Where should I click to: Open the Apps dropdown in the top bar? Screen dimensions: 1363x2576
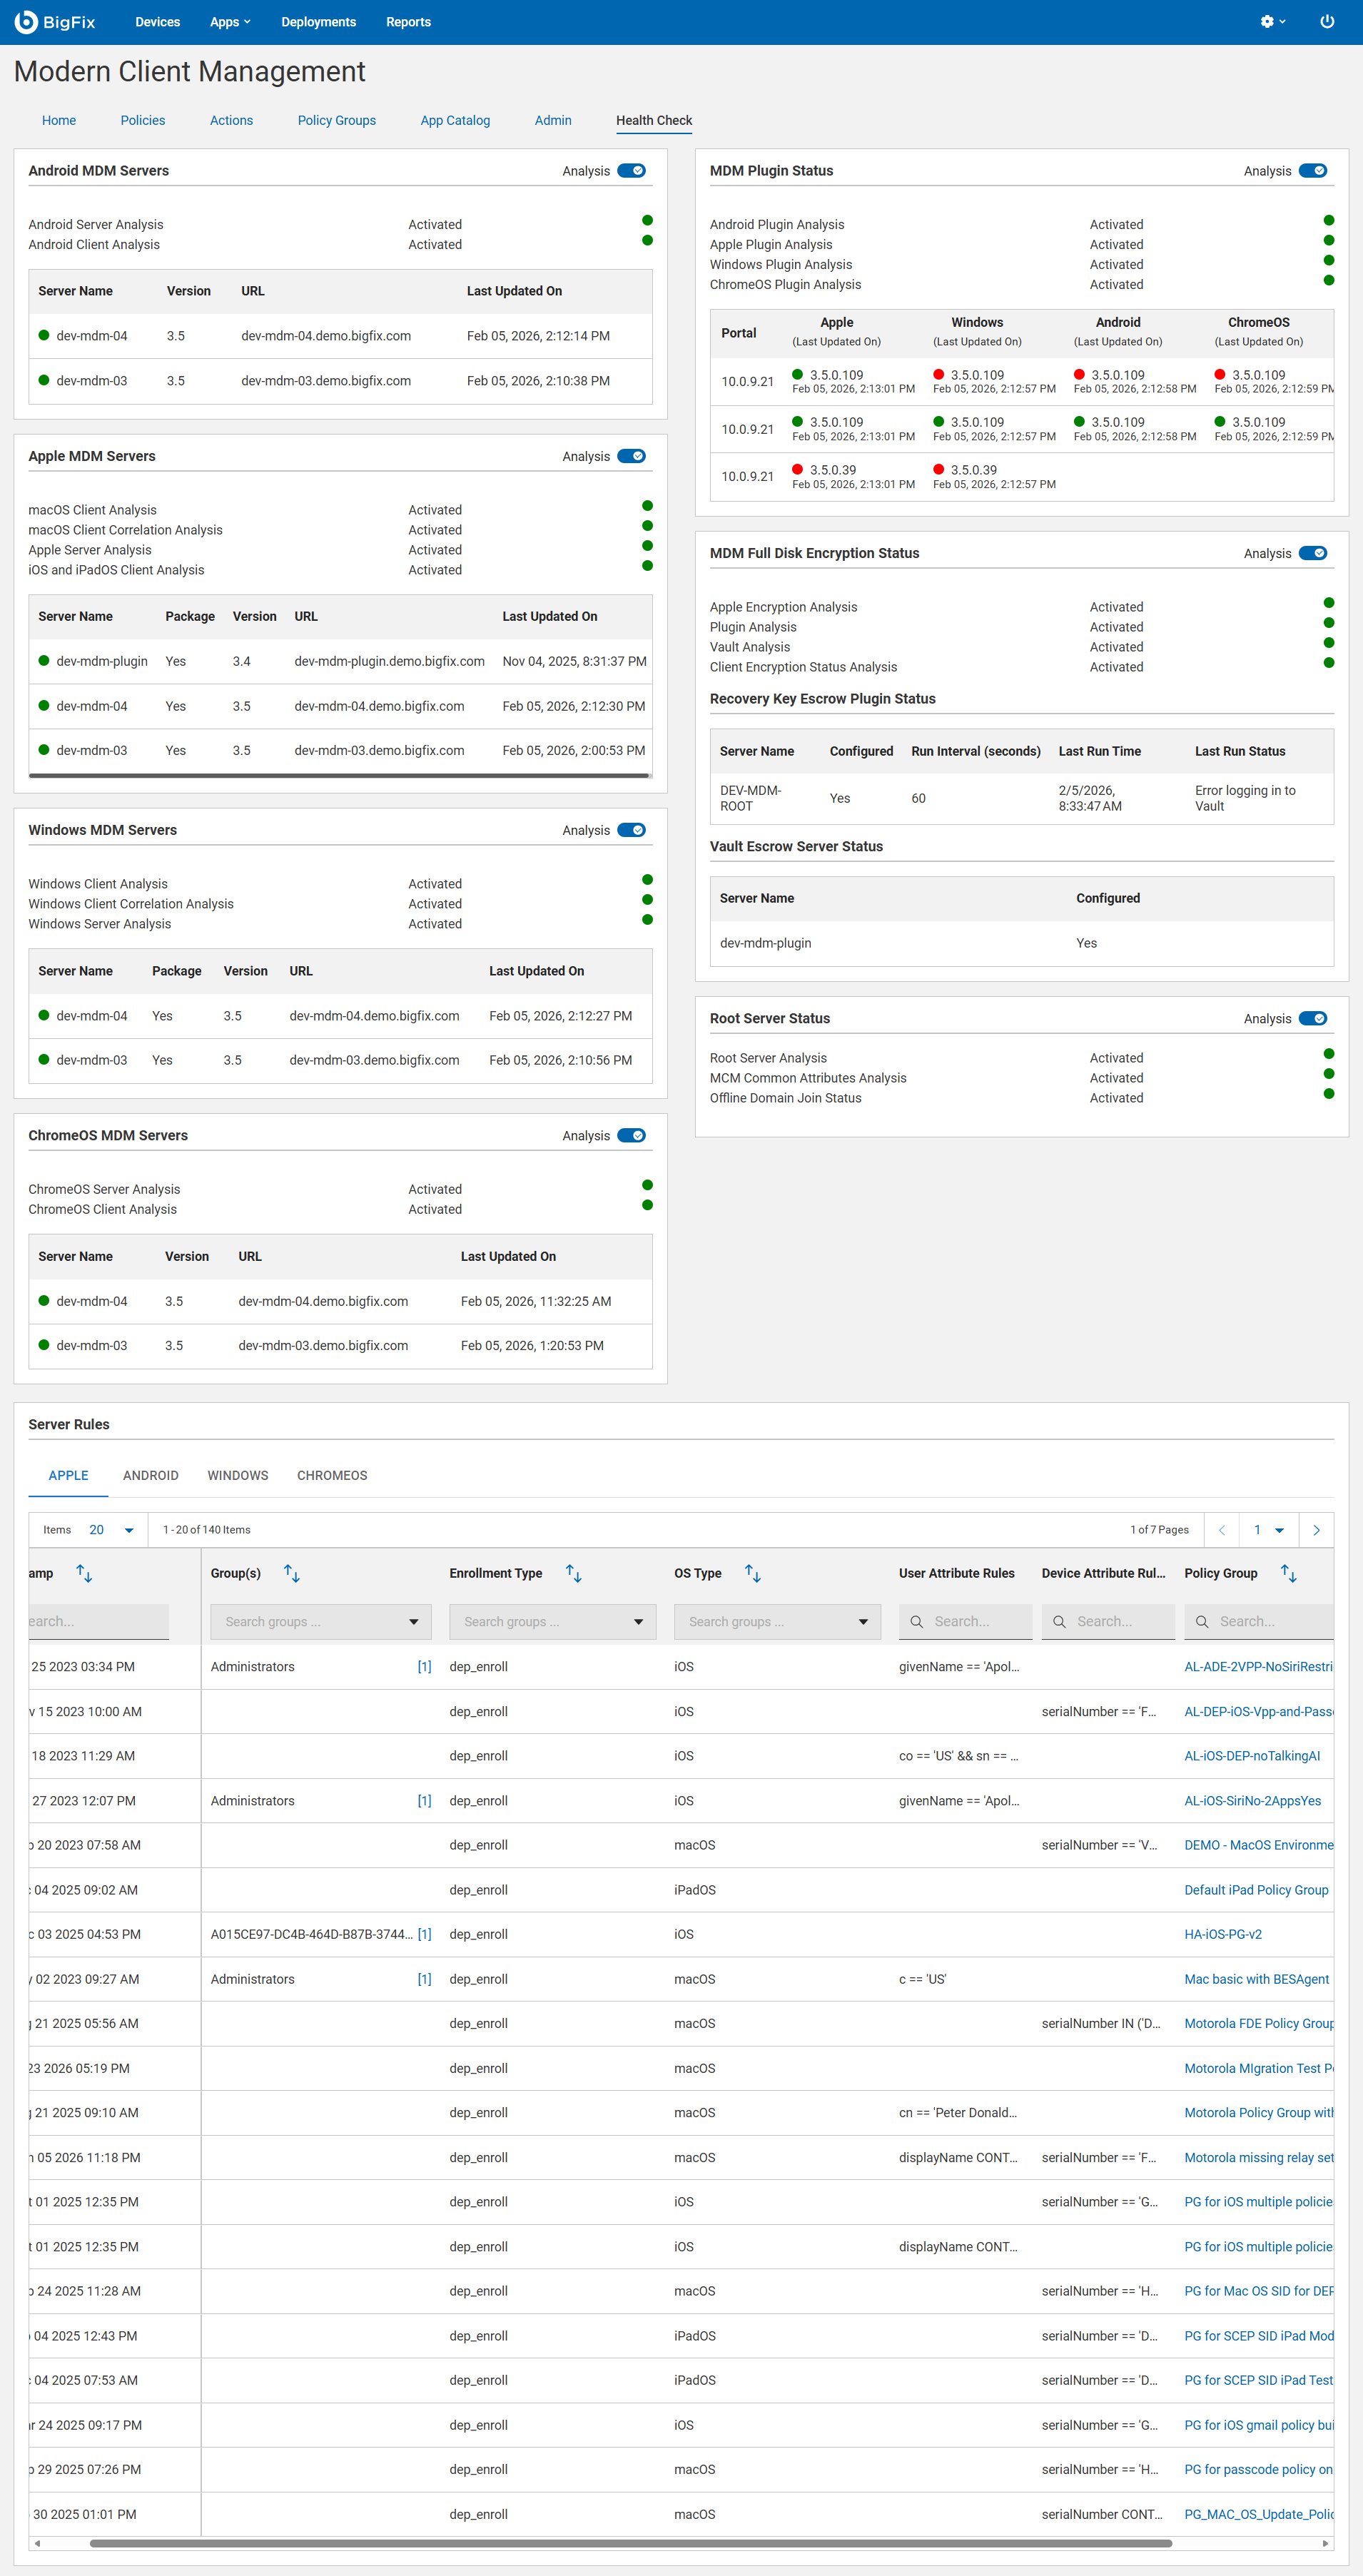pos(230,22)
